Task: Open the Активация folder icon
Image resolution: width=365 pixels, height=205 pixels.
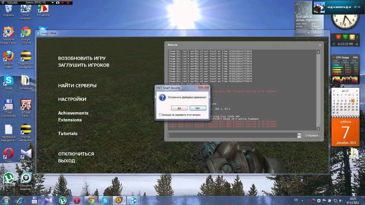Action: point(26,83)
